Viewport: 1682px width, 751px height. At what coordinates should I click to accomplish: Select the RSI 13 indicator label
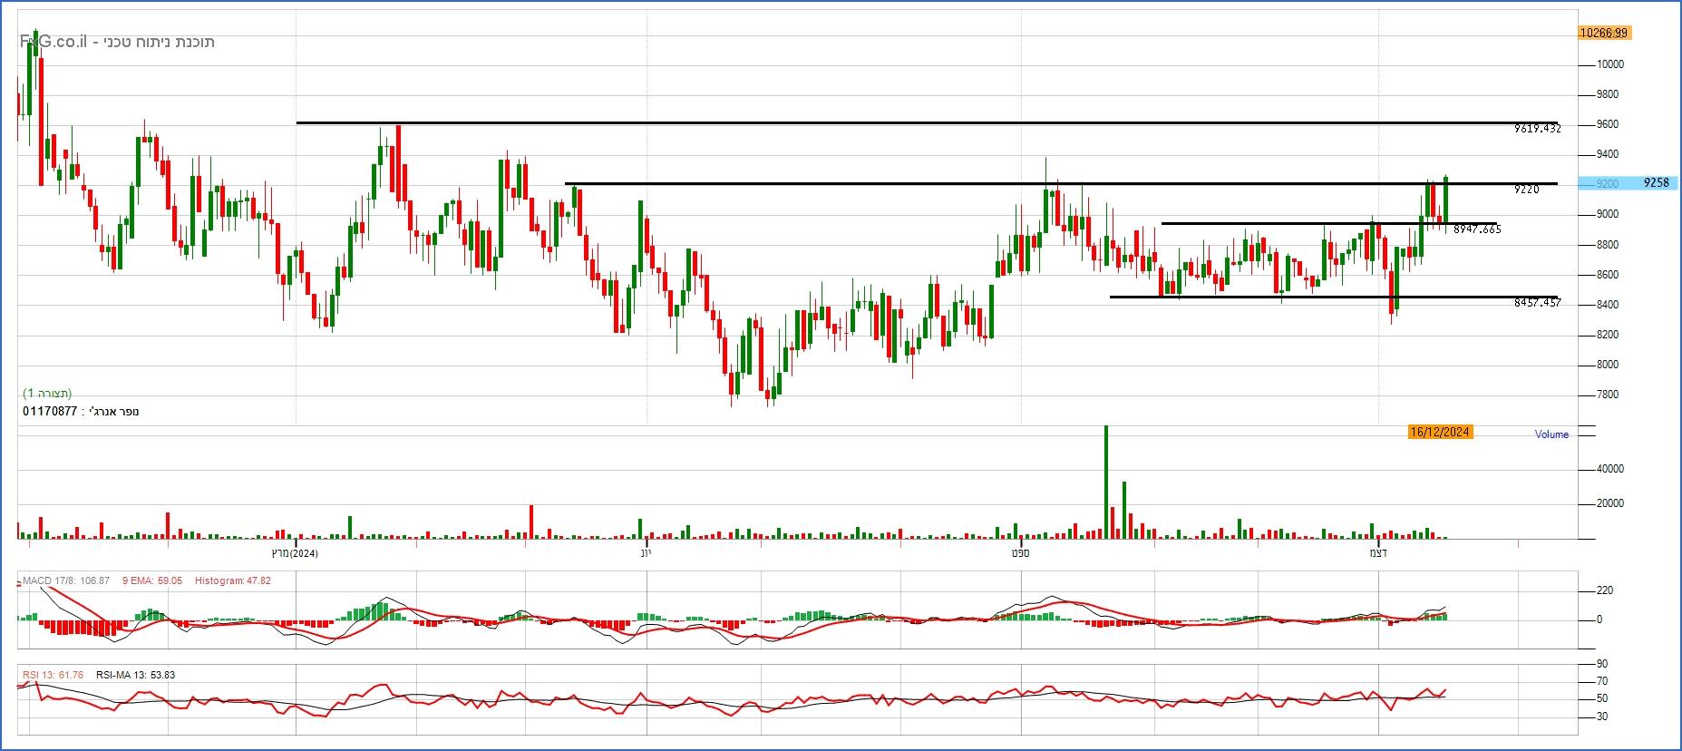(x=53, y=675)
